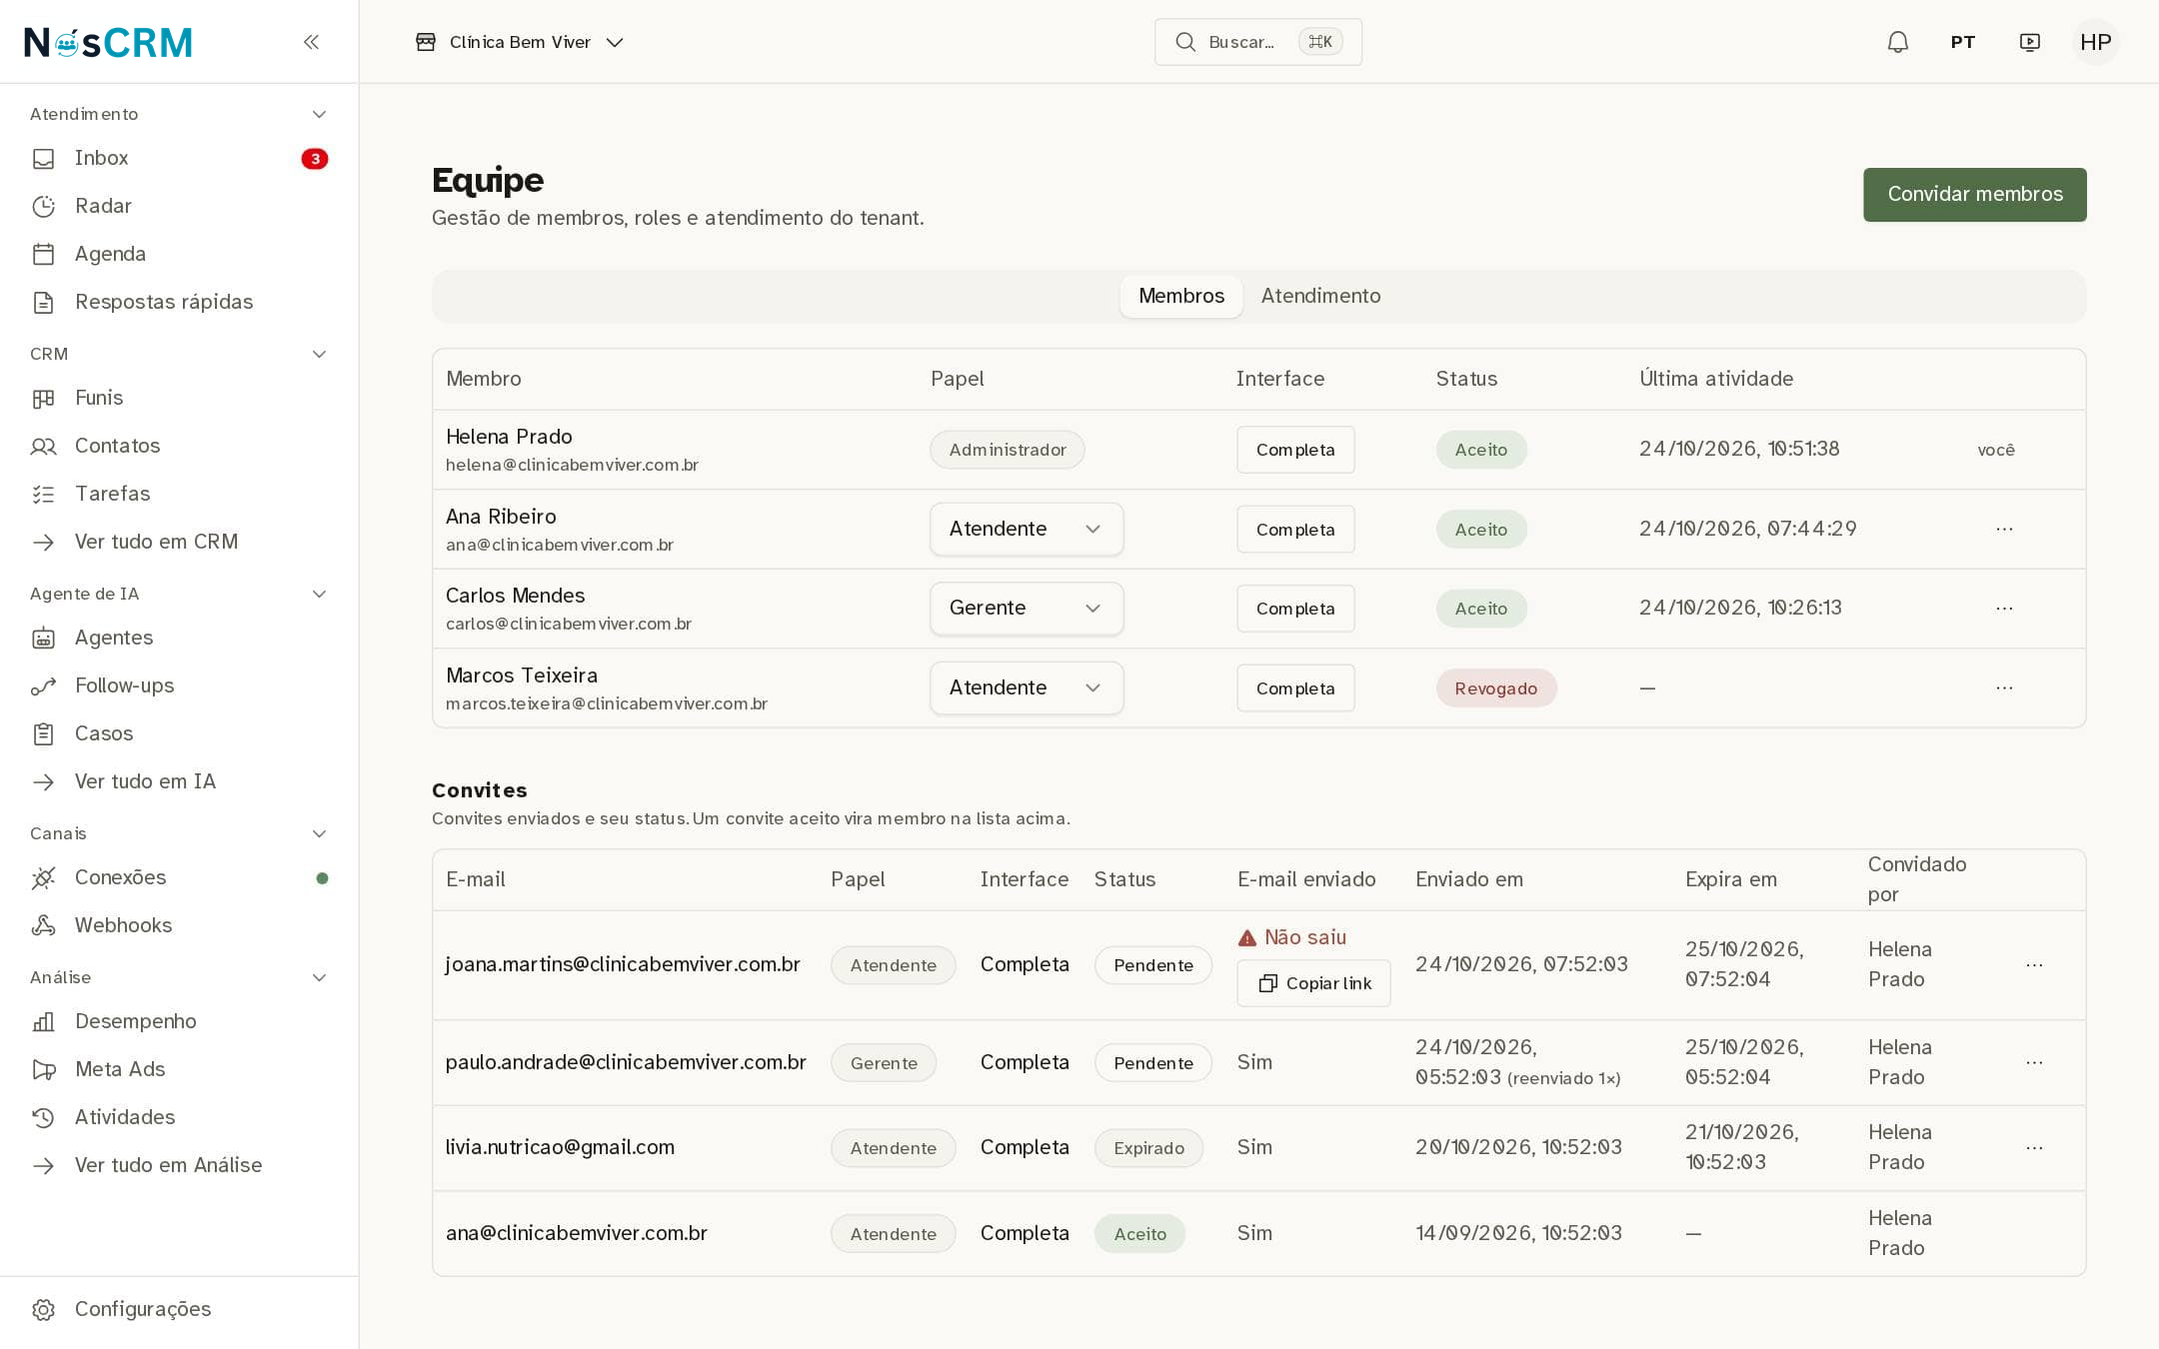Click Completa interface button for Marcos Teixeira
Viewport: 2159px width, 1349px height.
tap(1295, 688)
